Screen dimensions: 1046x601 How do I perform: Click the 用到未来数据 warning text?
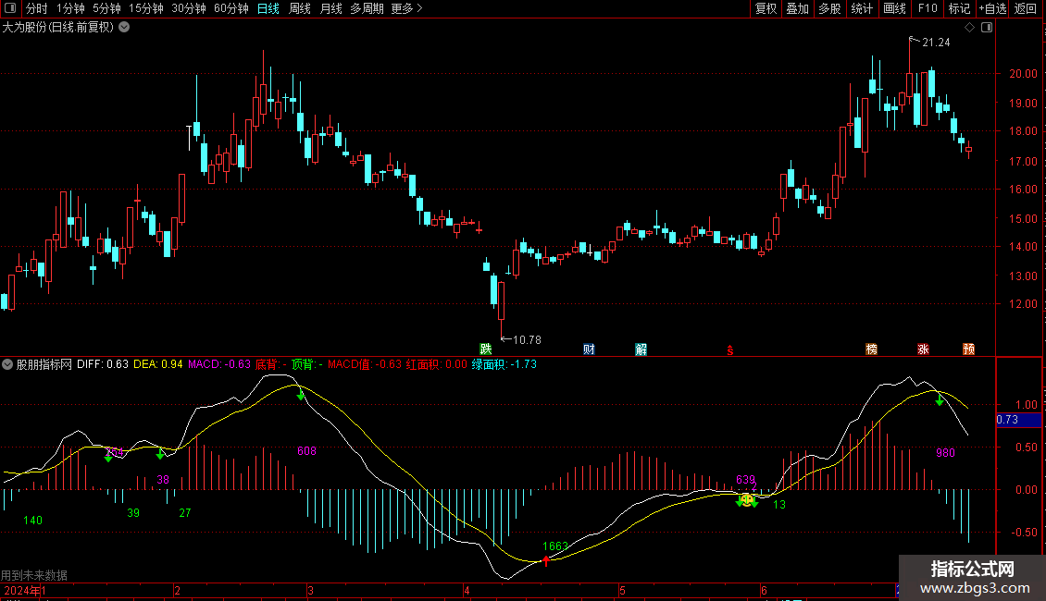click(x=34, y=575)
